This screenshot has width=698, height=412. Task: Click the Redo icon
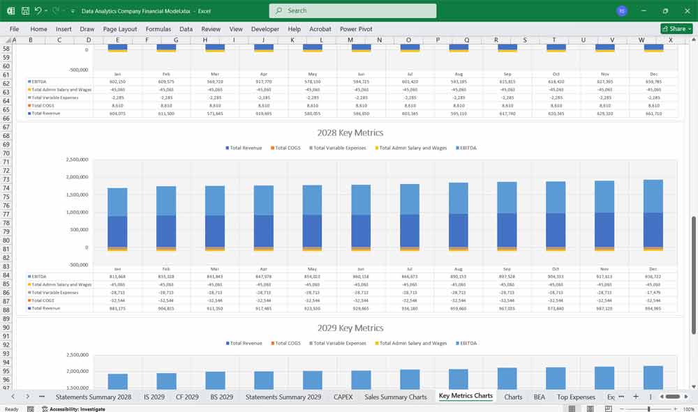54,10
